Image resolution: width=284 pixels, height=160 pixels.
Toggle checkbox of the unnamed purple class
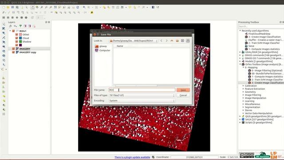[17, 45]
